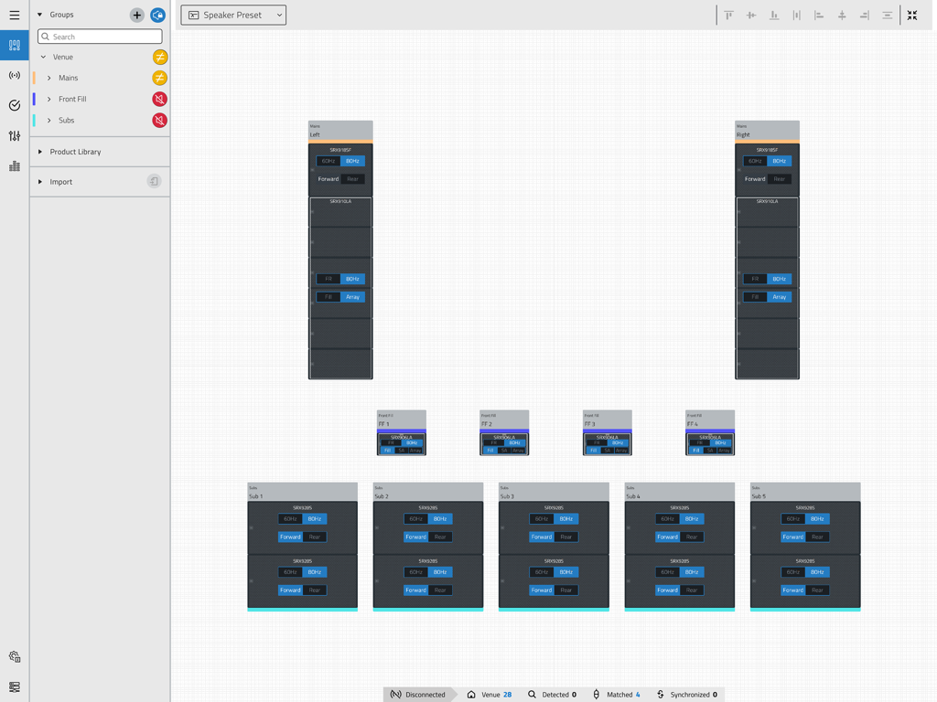Set the Left main speaker to Rear
937x702 pixels.
point(352,179)
